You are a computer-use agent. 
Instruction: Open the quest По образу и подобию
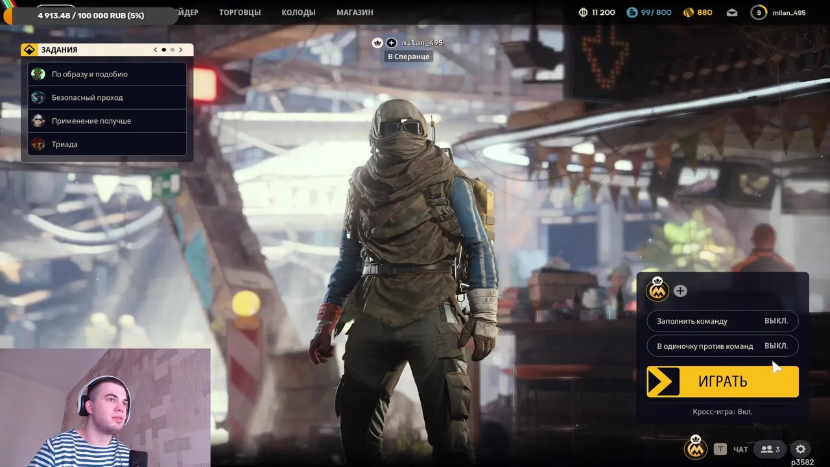point(108,74)
